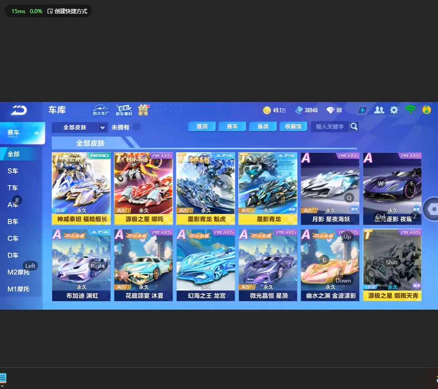Toggle the 未拥有 unowned switch
This screenshot has width=438, height=389.
tap(137, 127)
